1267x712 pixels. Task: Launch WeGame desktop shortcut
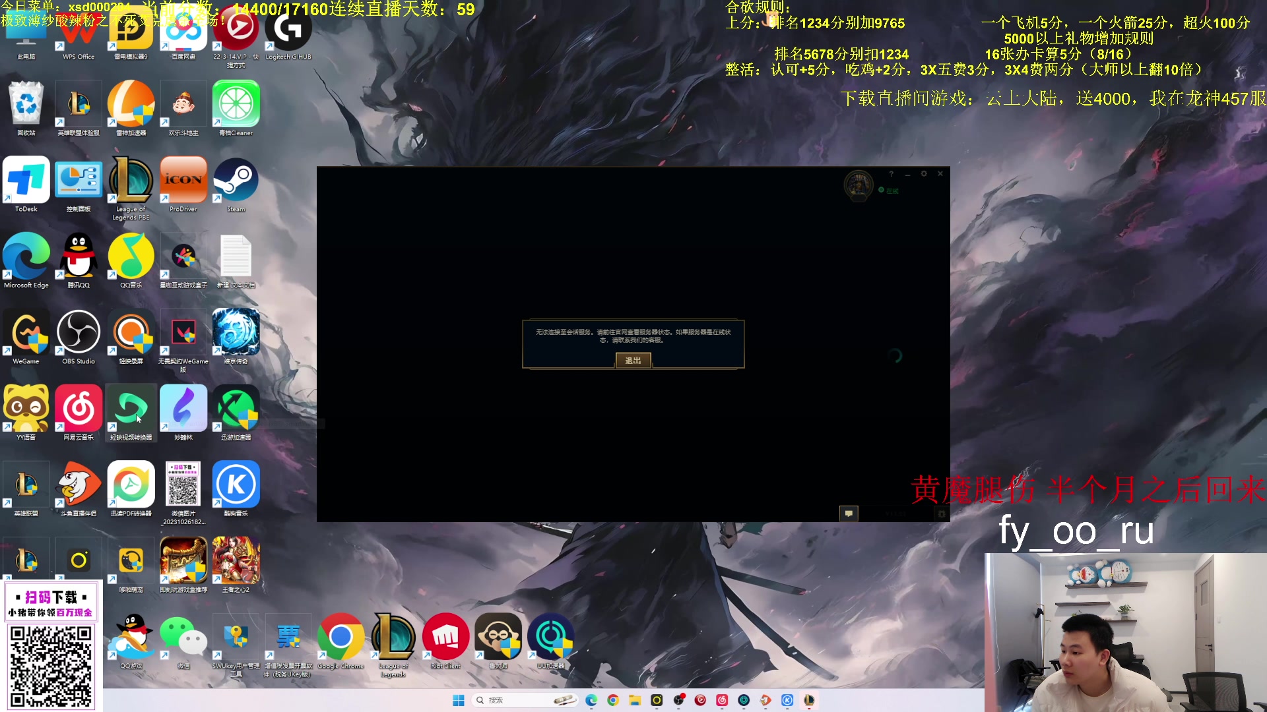26,337
